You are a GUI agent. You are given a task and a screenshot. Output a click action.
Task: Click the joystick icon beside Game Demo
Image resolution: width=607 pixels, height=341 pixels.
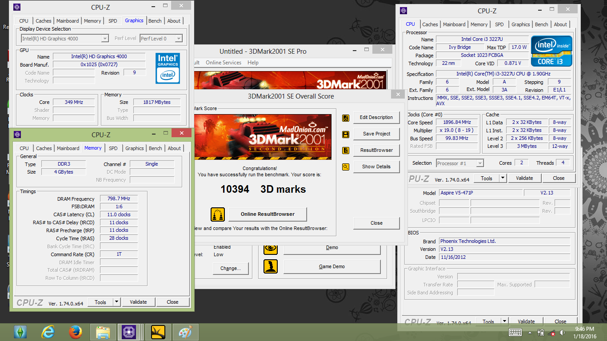[271, 266]
